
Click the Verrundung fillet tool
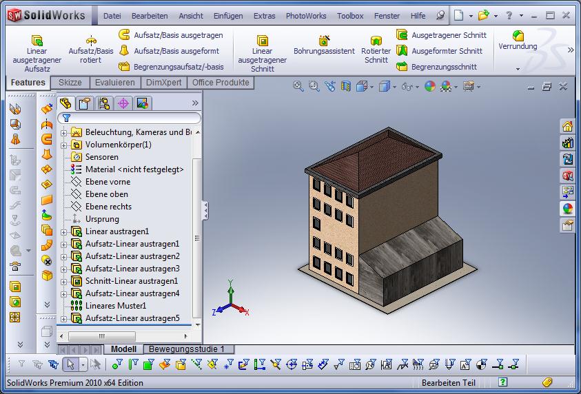[518, 41]
